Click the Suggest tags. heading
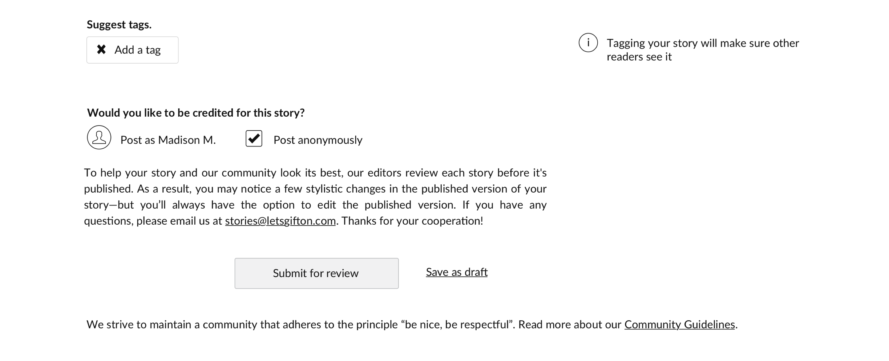889x361 pixels. pyautogui.click(x=119, y=24)
